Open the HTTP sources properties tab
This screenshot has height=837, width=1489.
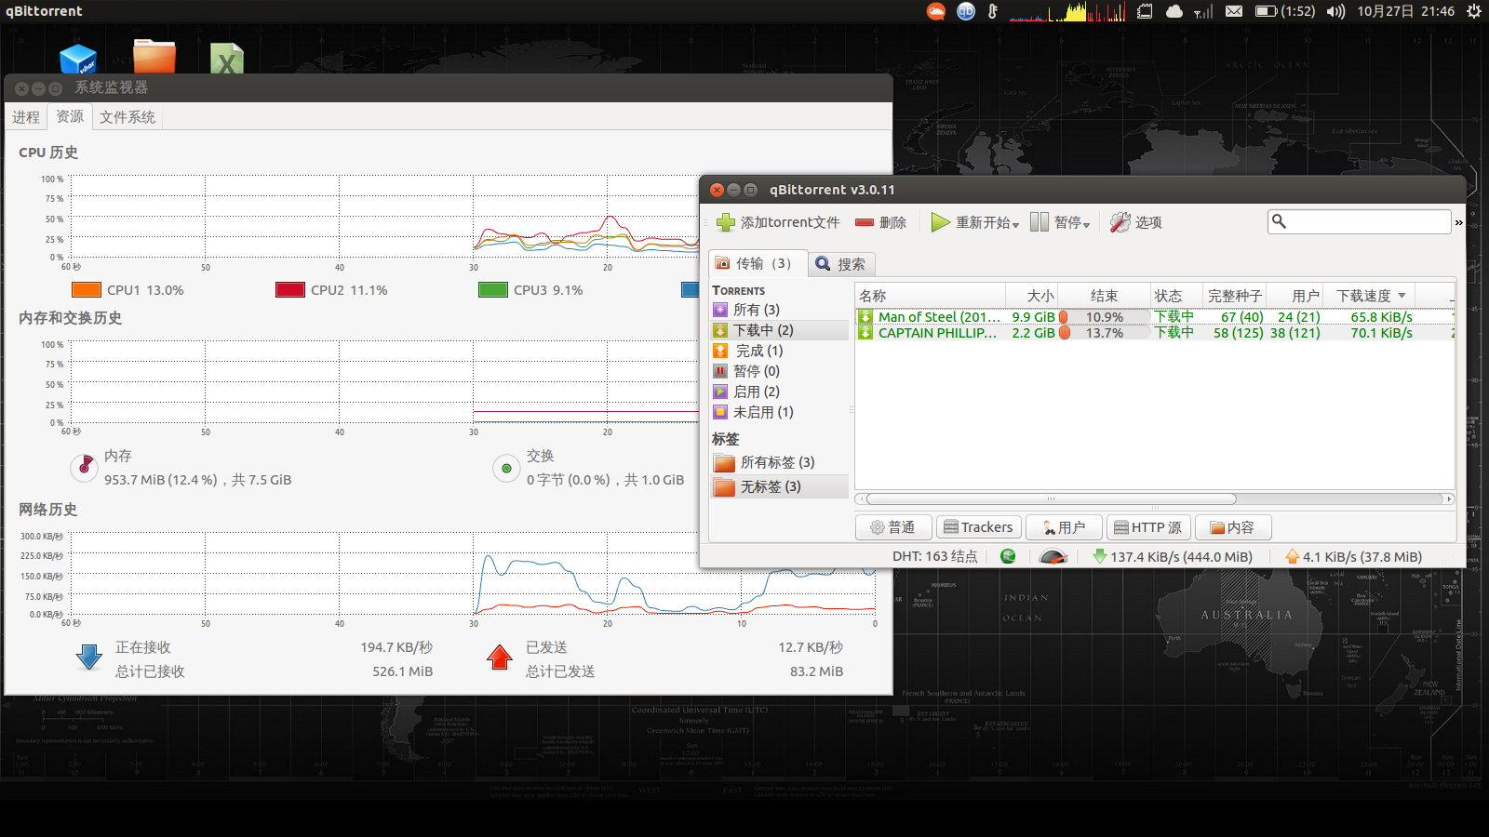[1148, 527]
